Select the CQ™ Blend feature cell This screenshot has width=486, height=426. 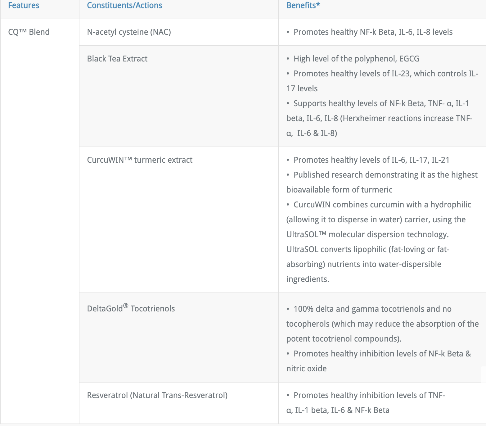point(29,32)
